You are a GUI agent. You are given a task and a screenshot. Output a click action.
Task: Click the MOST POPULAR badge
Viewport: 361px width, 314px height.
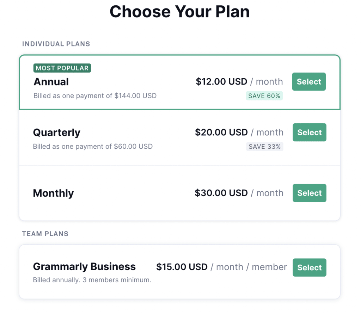point(62,68)
